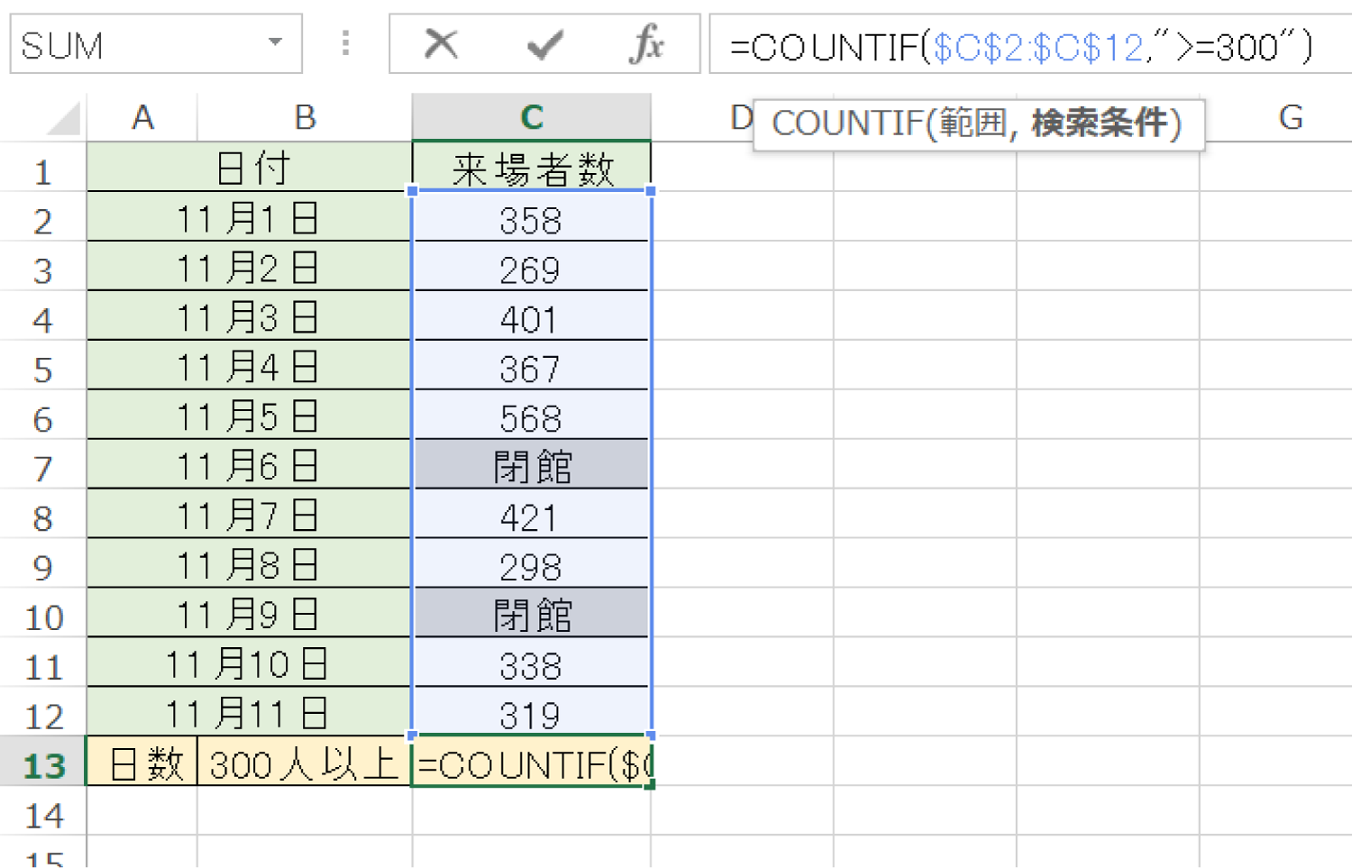
Task: Click the 範囲 argument in tooltip
Action: (x=973, y=123)
